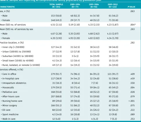Click the '12 (4.0)' Walk-in care cell
The width and height of the screenshot is (141, 122).
click(56, 119)
